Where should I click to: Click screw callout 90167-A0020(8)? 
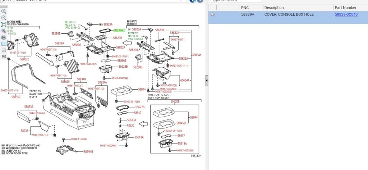click(x=168, y=89)
